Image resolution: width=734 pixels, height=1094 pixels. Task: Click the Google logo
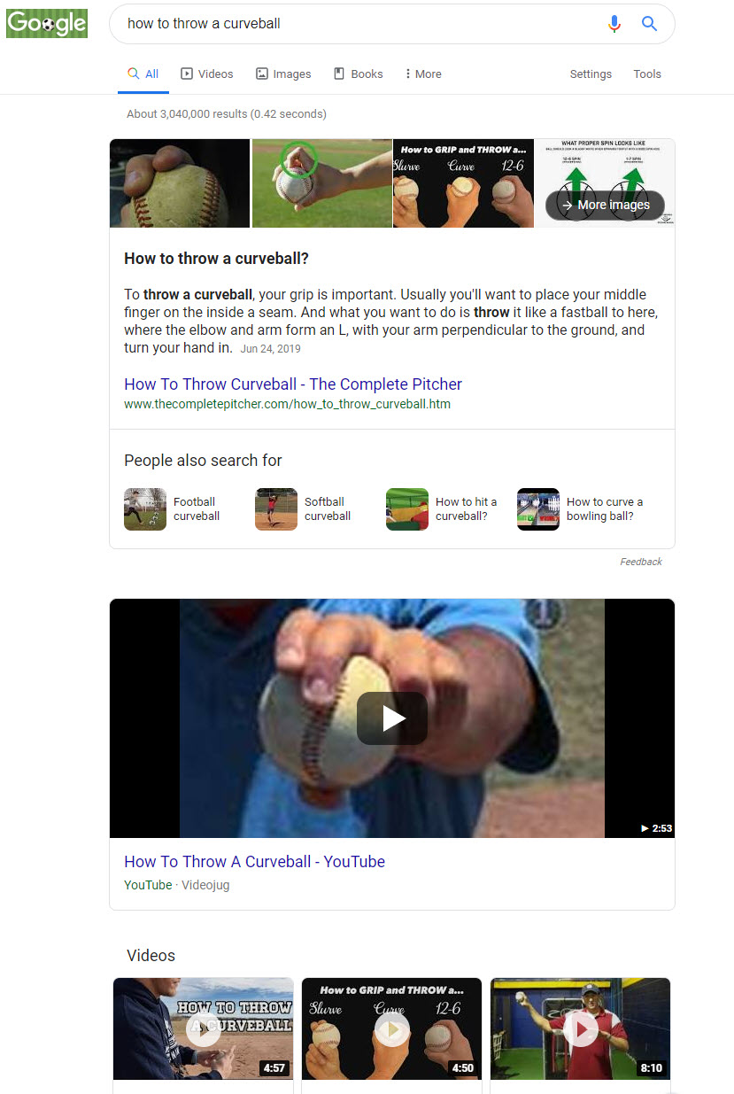[x=47, y=23]
